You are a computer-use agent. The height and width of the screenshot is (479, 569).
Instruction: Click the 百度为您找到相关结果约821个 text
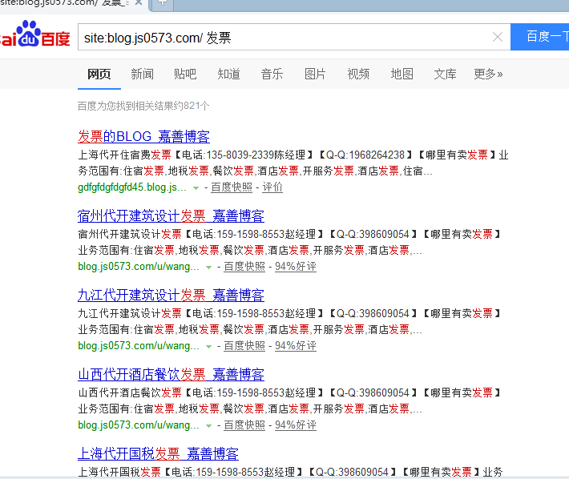point(143,106)
